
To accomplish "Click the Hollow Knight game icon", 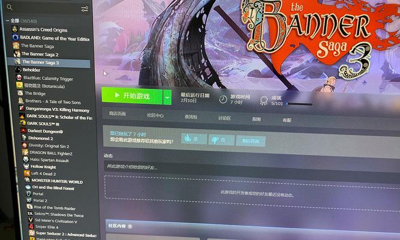I will (x=26, y=166).
